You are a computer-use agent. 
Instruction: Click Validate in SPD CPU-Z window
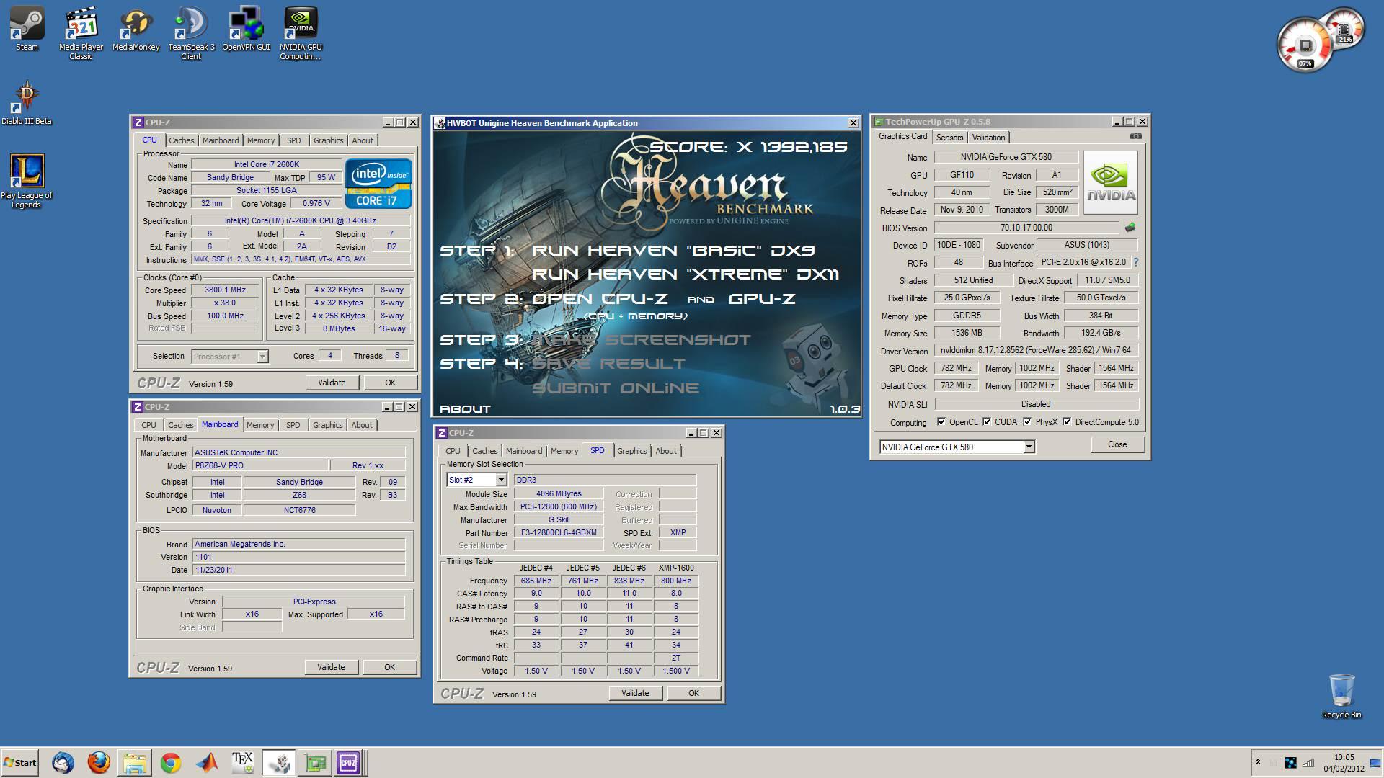pos(635,693)
